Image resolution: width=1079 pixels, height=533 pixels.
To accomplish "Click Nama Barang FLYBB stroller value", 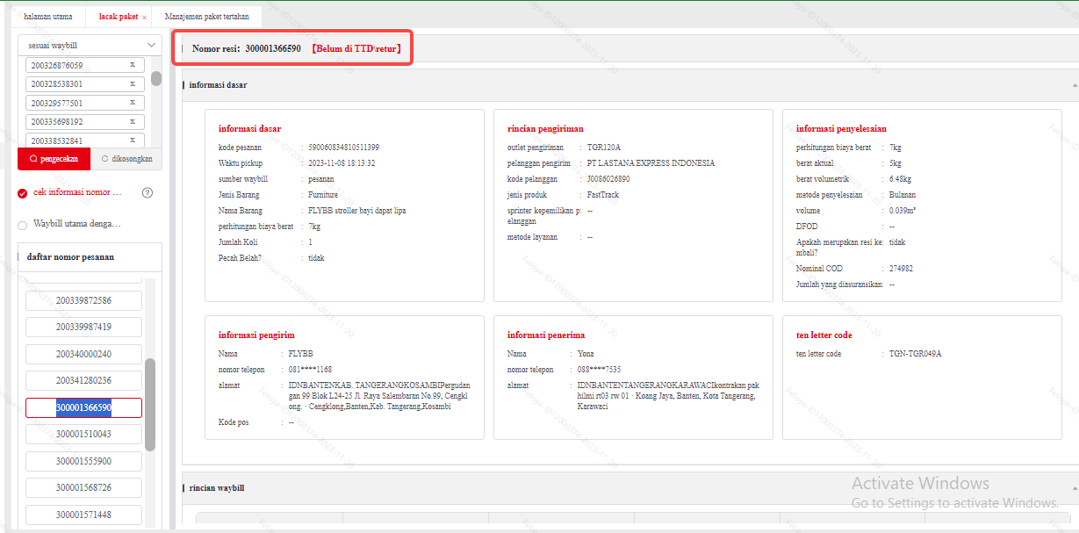I will (x=357, y=211).
